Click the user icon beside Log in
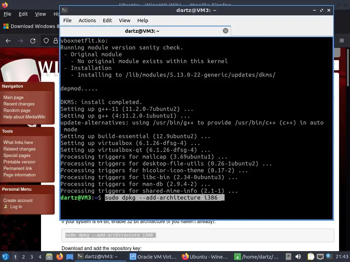The height and width of the screenshot is (262, 350). [6, 206]
